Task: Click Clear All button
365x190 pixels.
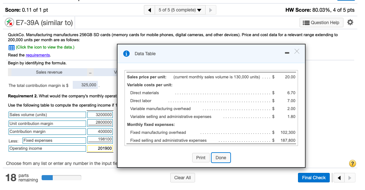Action: click(182, 178)
